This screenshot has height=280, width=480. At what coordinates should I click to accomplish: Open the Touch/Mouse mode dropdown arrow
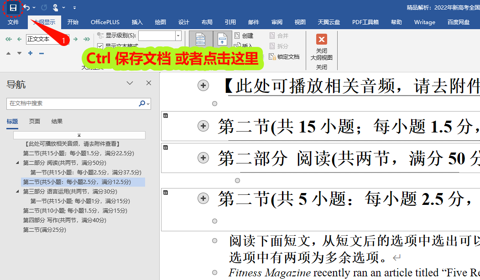tap(64, 8)
